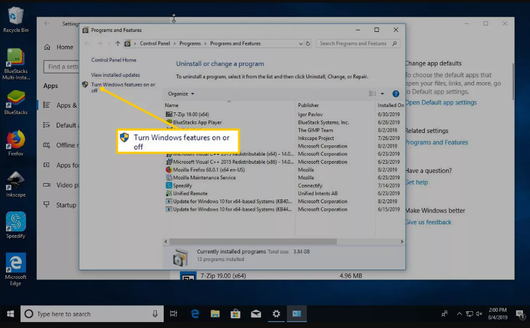Viewport: 530px width, 328px height.
Task: Click the microphone in the taskbar search box
Action: 155,314
